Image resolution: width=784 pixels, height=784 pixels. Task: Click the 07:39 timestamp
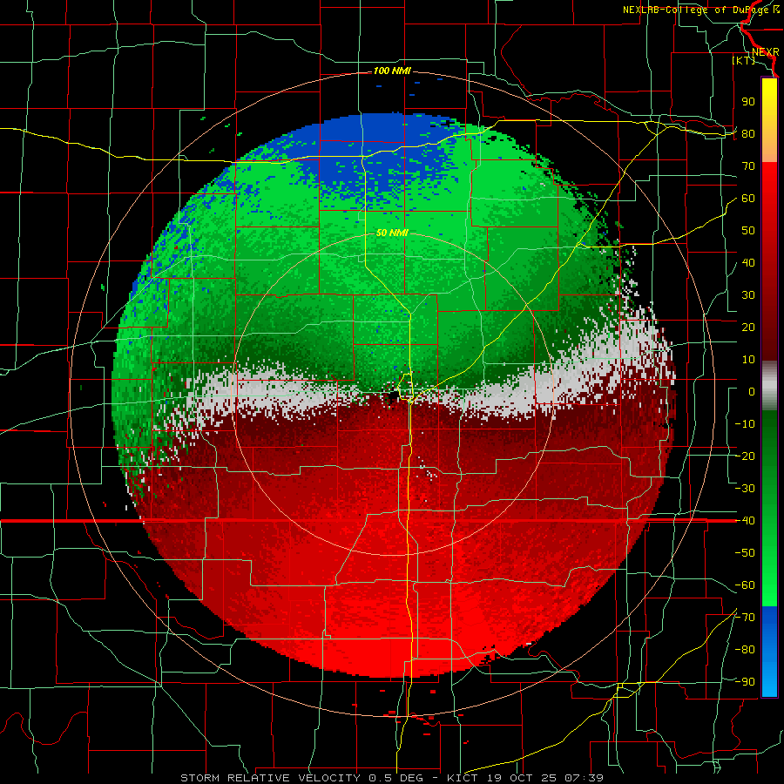pyautogui.click(x=584, y=778)
